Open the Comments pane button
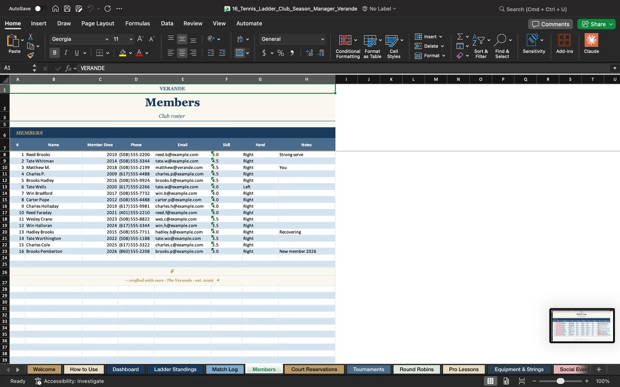The width and height of the screenshot is (620, 387). coord(550,24)
